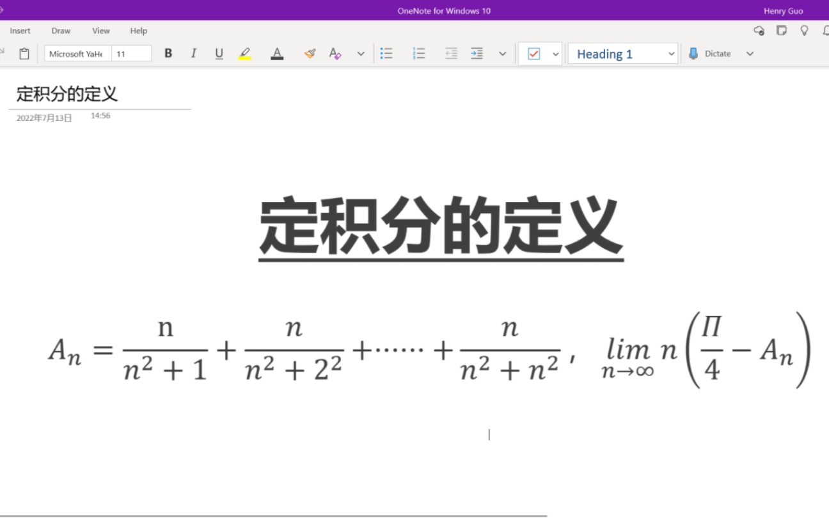Open the Henry Guo account
This screenshot has height=518, width=829.
783,11
